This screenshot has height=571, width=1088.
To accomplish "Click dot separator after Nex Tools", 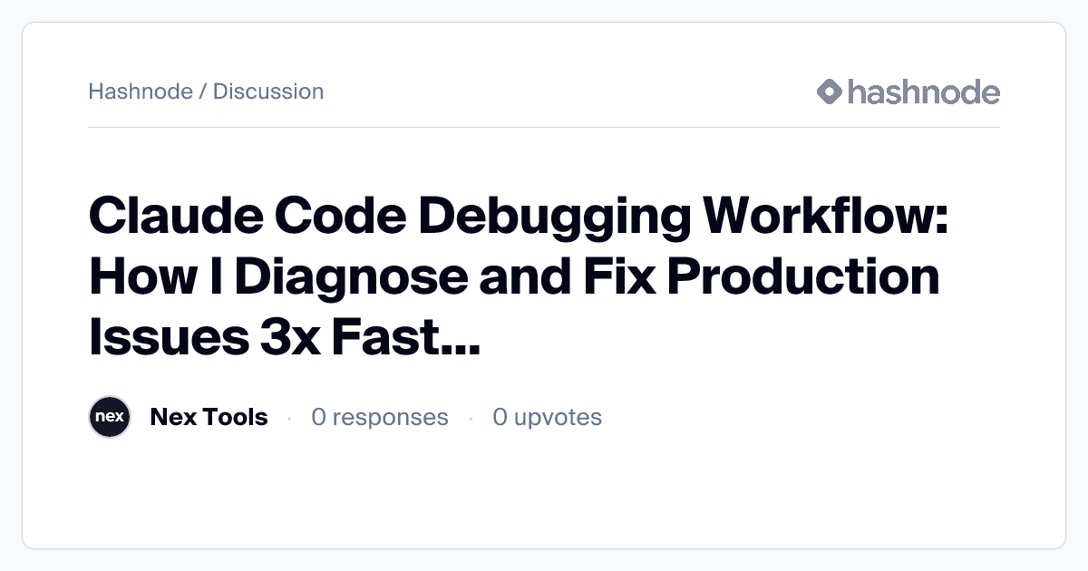I will (289, 418).
